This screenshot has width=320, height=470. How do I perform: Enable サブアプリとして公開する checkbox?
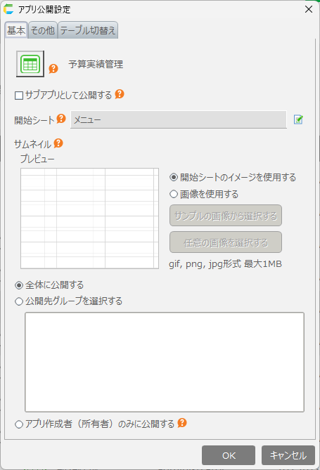(x=19, y=96)
